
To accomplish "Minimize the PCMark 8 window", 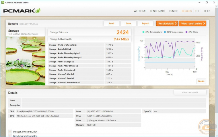I will [x=199, y=2].
